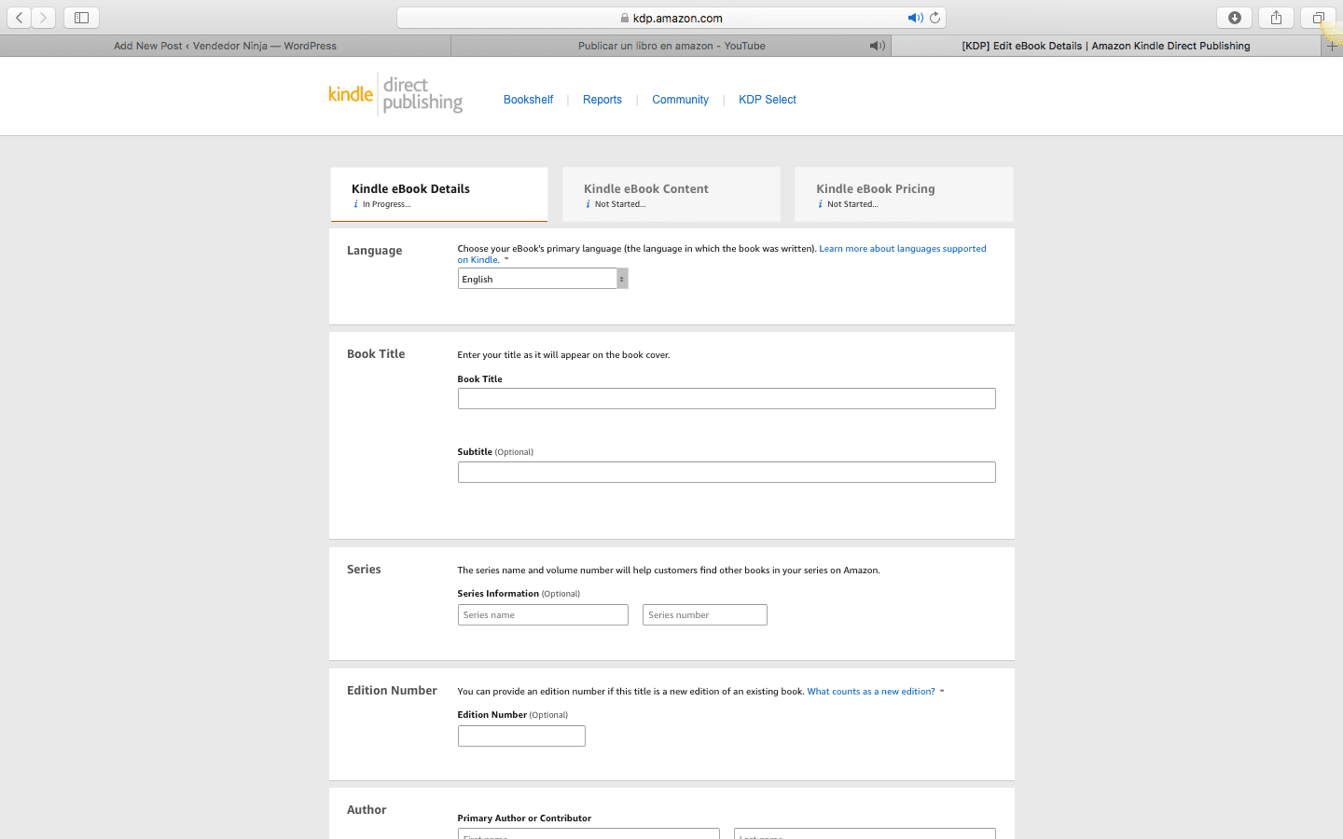Viewport: 1343px width, 839px height.
Task: Click info icon next to In Progress
Action: click(355, 204)
